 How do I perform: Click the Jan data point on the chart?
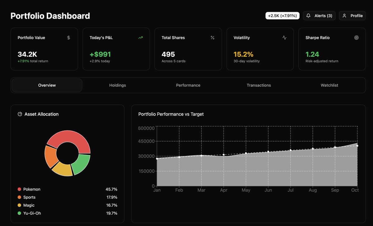click(157, 159)
